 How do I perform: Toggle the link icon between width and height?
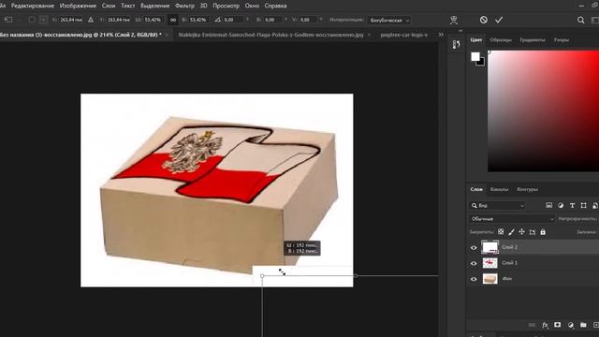tap(172, 20)
